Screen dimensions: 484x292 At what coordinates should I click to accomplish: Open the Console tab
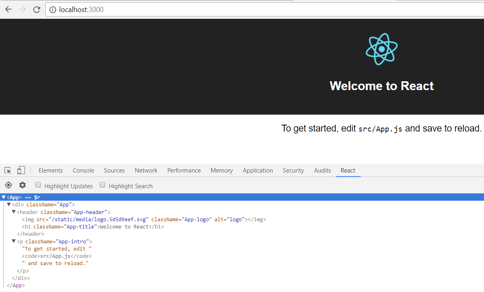[84, 171]
